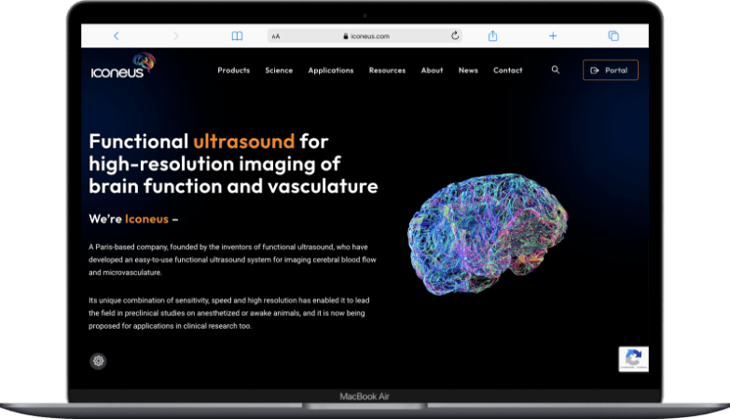Add a new tab with plus icon
730x419 pixels.
(553, 35)
